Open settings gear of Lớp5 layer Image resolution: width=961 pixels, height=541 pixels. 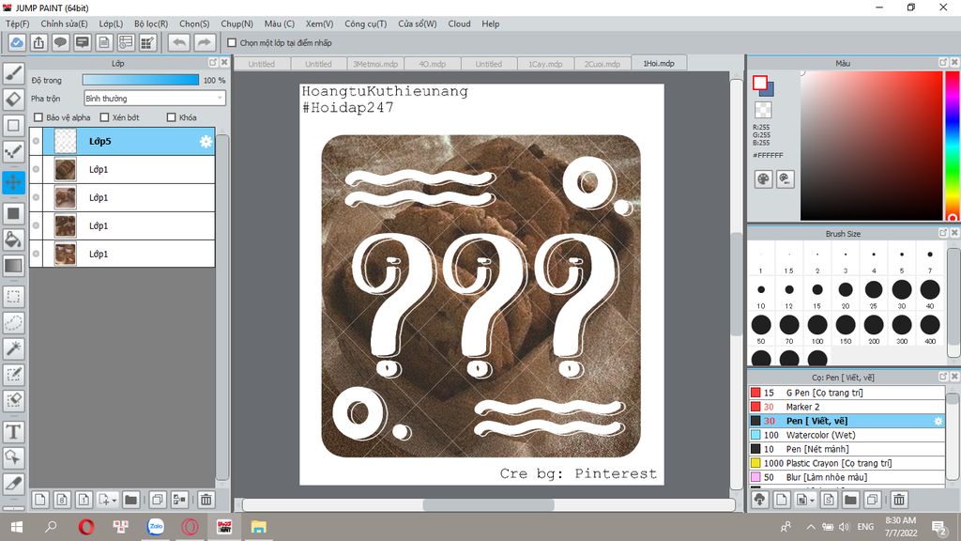206,142
